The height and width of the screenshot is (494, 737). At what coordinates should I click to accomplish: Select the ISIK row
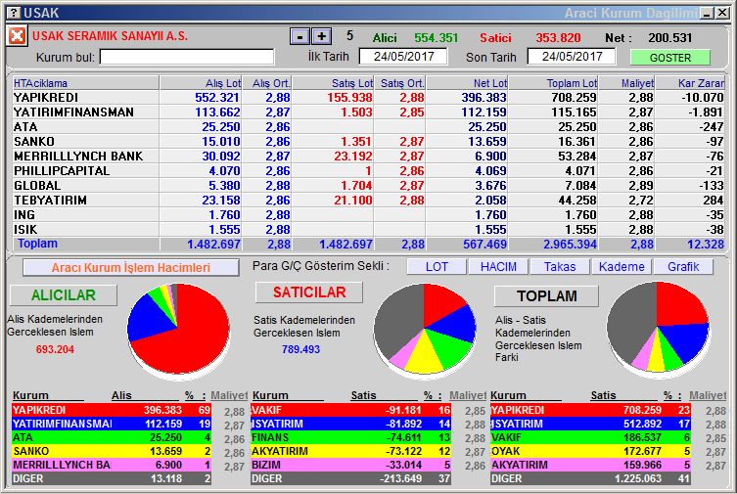point(368,229)
